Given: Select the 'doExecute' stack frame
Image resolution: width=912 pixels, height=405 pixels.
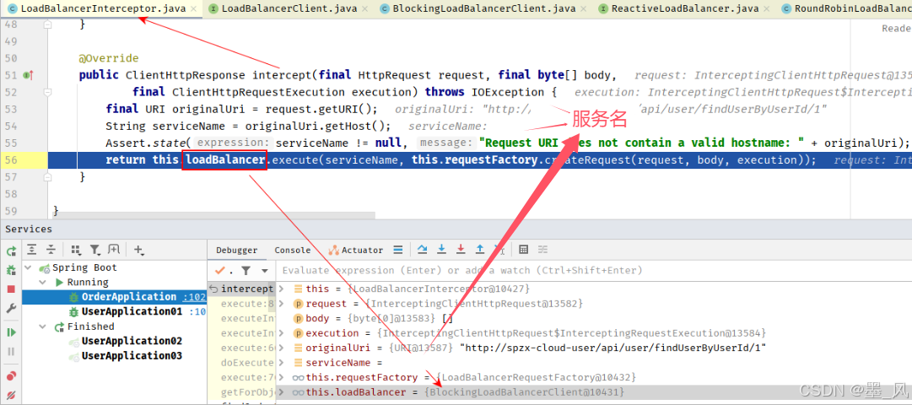Looking at the screenshot, I should coord(241,363).
